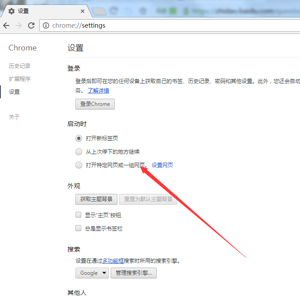The height and width of the screenshot is (298, 300).
Task: Click the Chrome heading in sidebar
Action: tap(23, 48)
